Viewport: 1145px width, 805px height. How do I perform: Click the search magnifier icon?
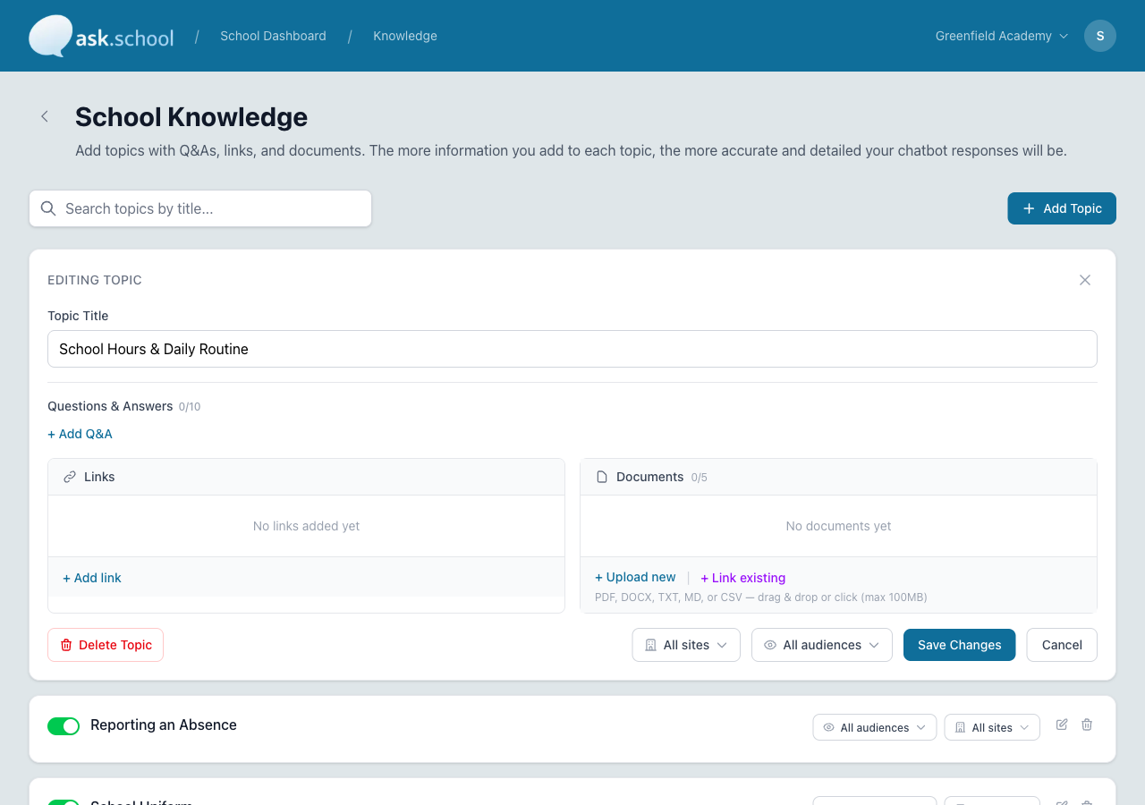[48, 208]
